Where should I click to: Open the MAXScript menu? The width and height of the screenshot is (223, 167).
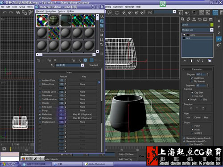pos(129,7)
